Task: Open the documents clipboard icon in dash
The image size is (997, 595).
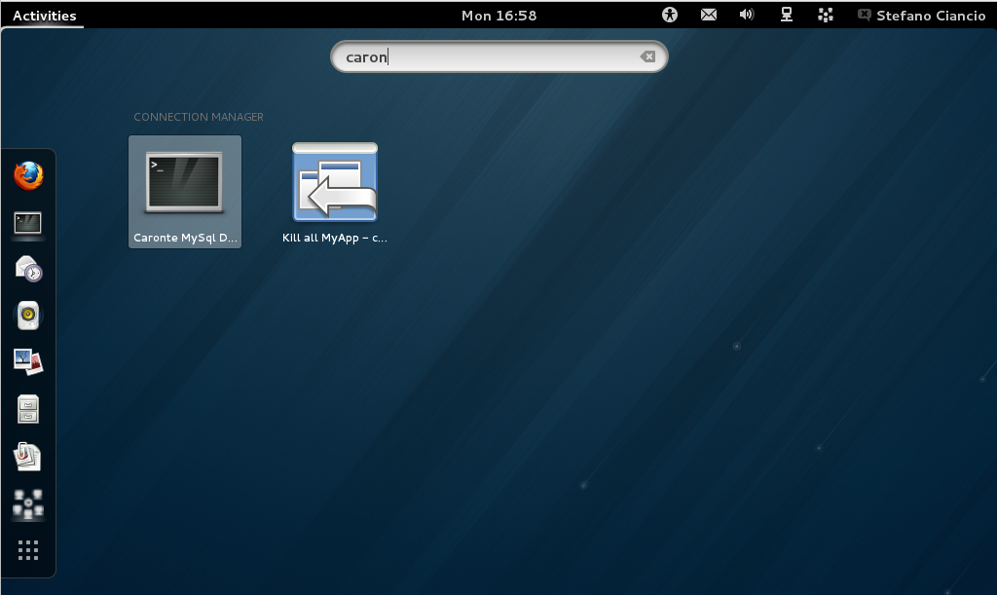Action: click(27, 457)
